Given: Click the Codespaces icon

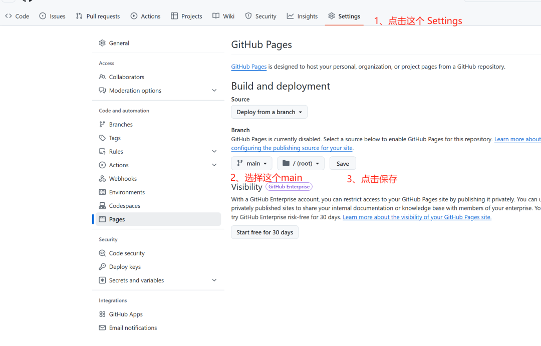Looking at the screenshot, I should point(102,206).
